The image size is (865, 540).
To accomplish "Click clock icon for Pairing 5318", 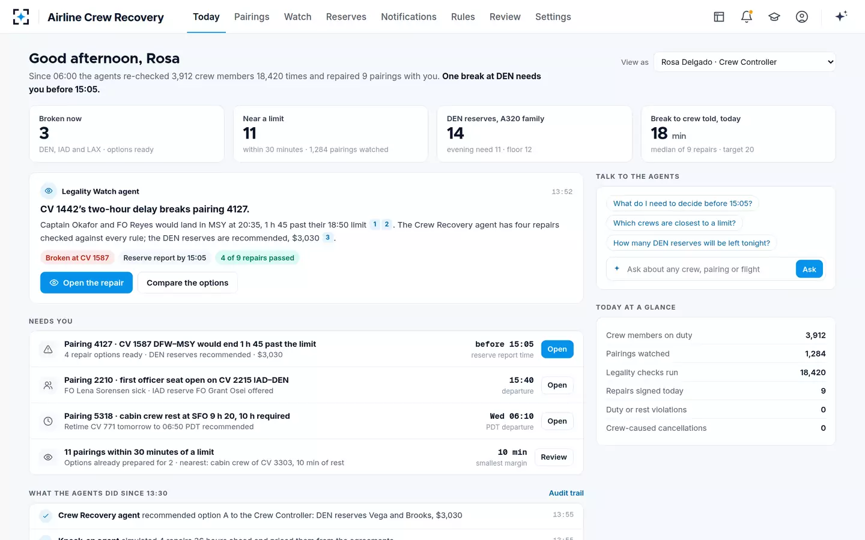I will 48,421.
